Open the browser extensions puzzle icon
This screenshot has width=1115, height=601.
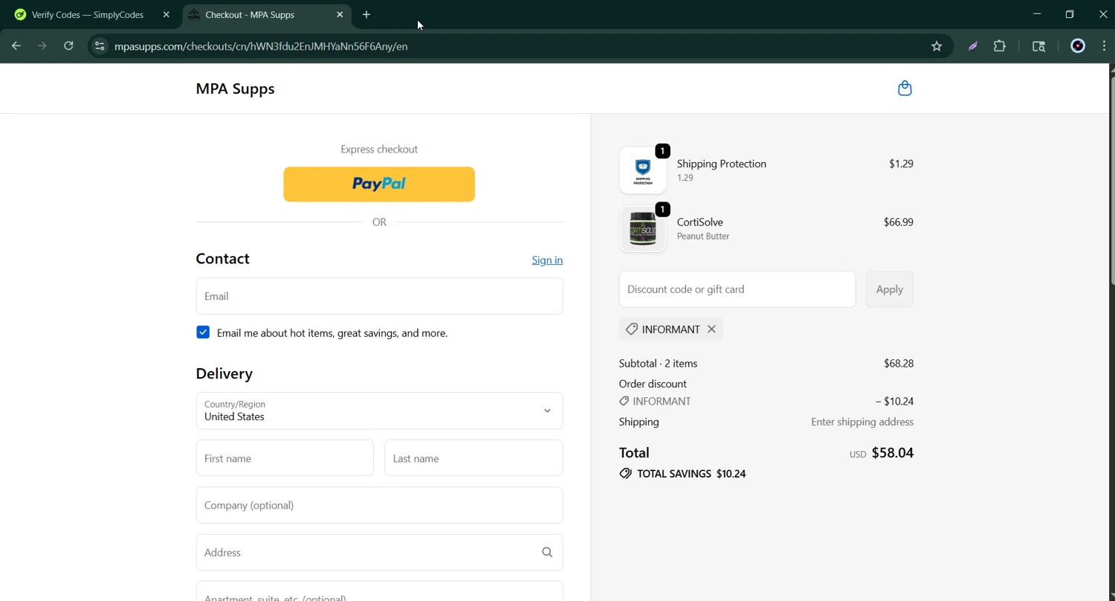(1000, 46)
